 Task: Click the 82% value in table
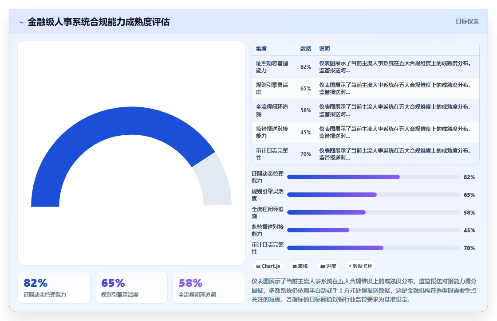pyautogui.click(x=306, y=67)
